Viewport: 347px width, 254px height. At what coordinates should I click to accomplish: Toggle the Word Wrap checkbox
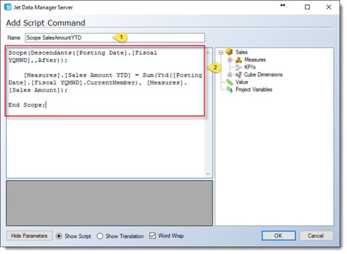pyautogui.click(x=152, y=236)
